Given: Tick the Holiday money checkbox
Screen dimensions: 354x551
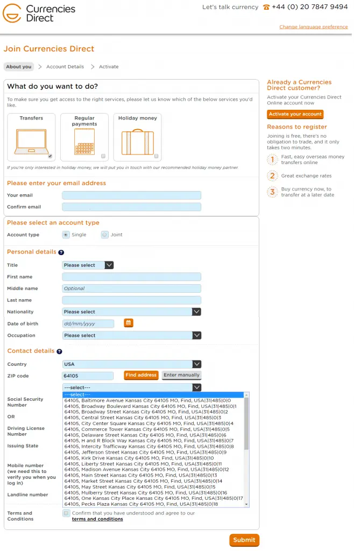Looking at the screenshot, I should coord(156,156).
